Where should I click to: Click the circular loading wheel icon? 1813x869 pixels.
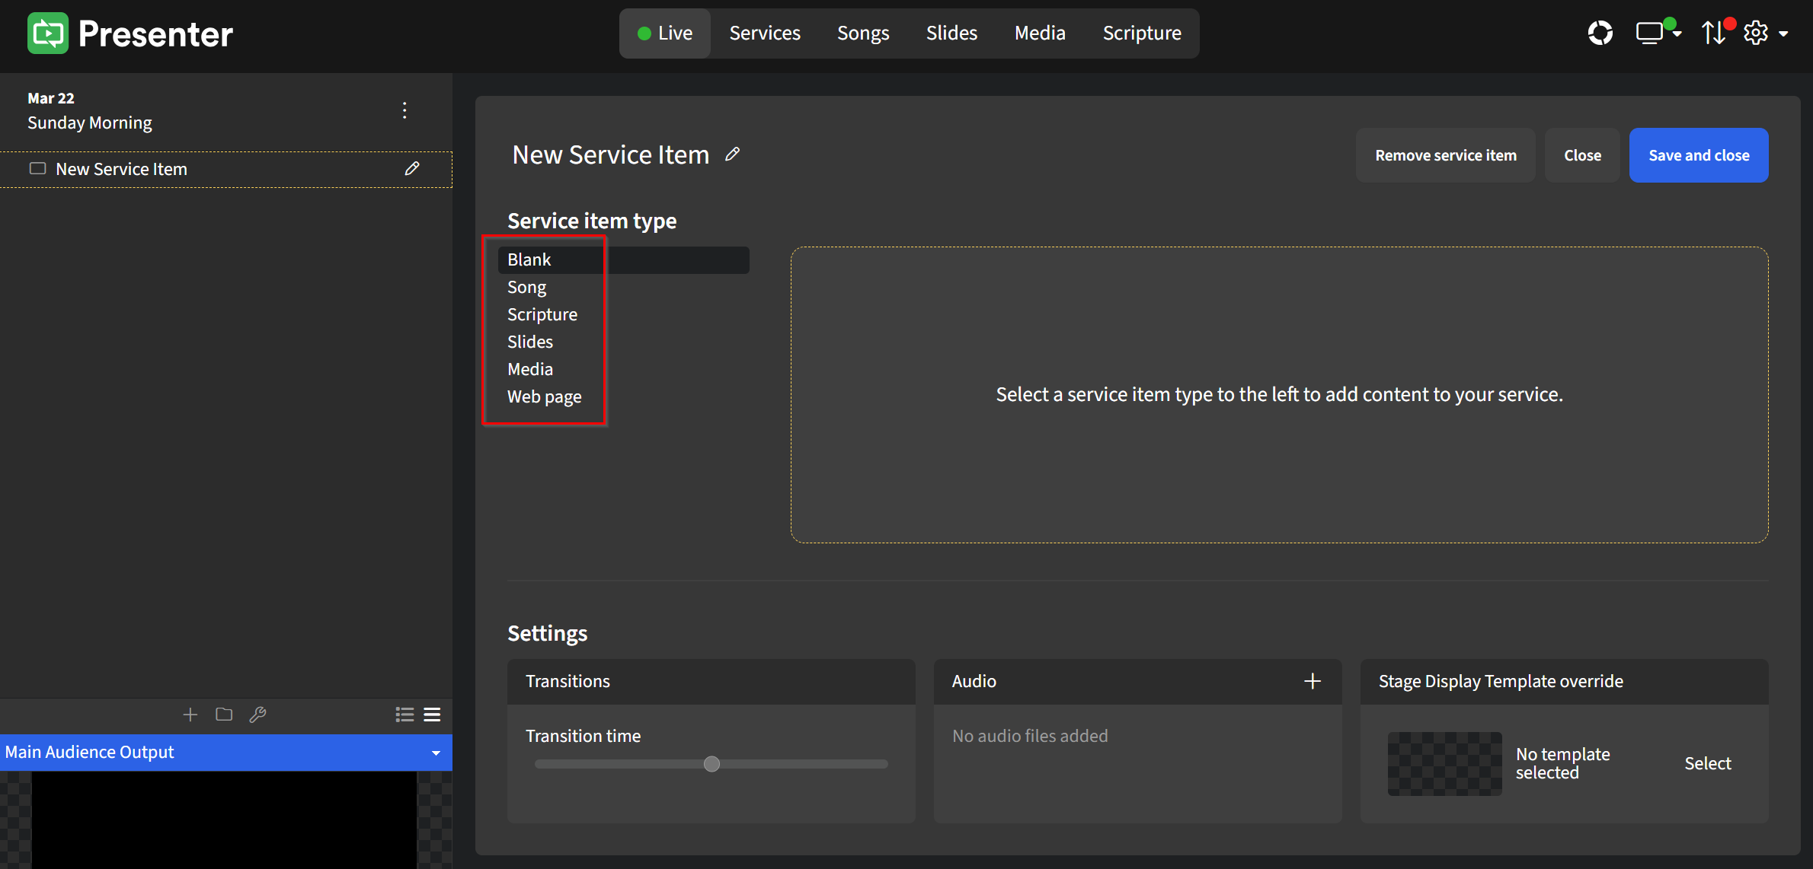click(x=1600, y=33)
